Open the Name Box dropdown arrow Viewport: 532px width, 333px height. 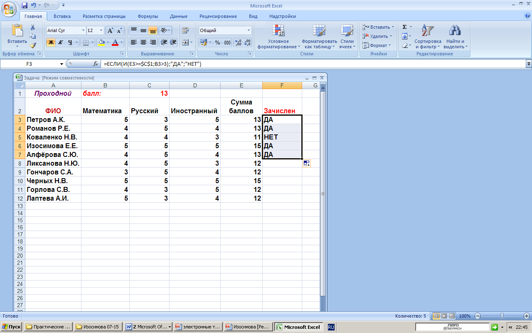(62, 64)
